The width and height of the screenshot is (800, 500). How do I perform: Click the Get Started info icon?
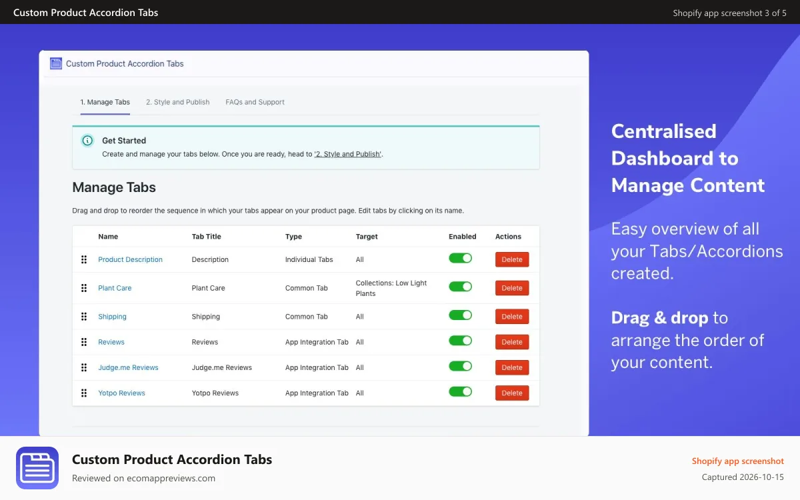click(x=87, y=141)
